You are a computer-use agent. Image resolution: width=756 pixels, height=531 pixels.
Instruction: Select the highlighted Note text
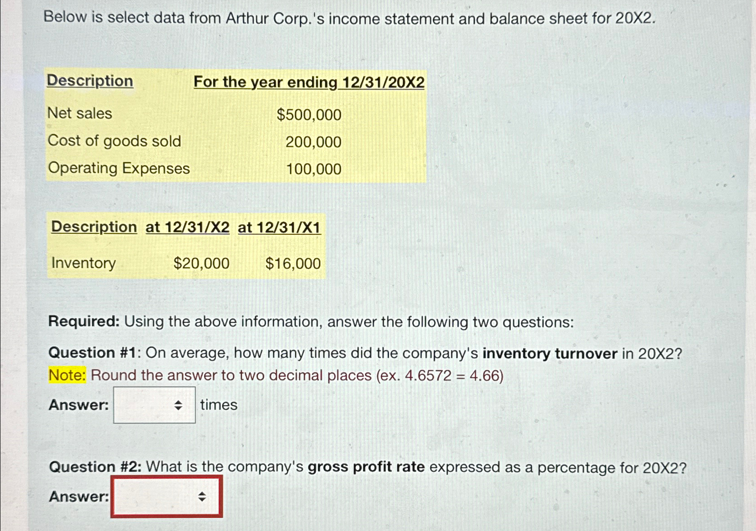[67, 375]
